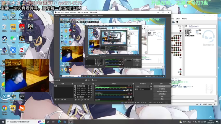Click 启动虚拟摄像机 virtual camera button
The height and width of the screenshot is (124, 221).
point(162,91)
